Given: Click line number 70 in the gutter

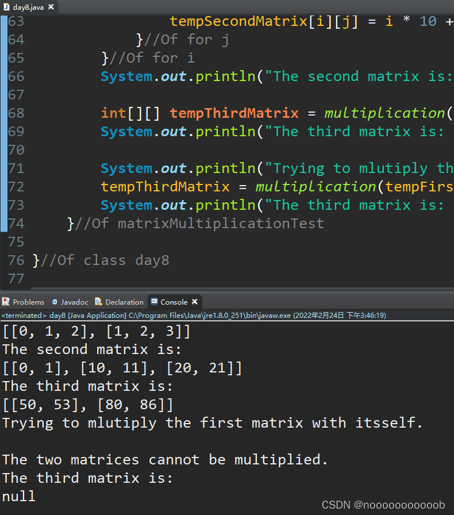Looking at the screenshot, I should coord(16,151).
